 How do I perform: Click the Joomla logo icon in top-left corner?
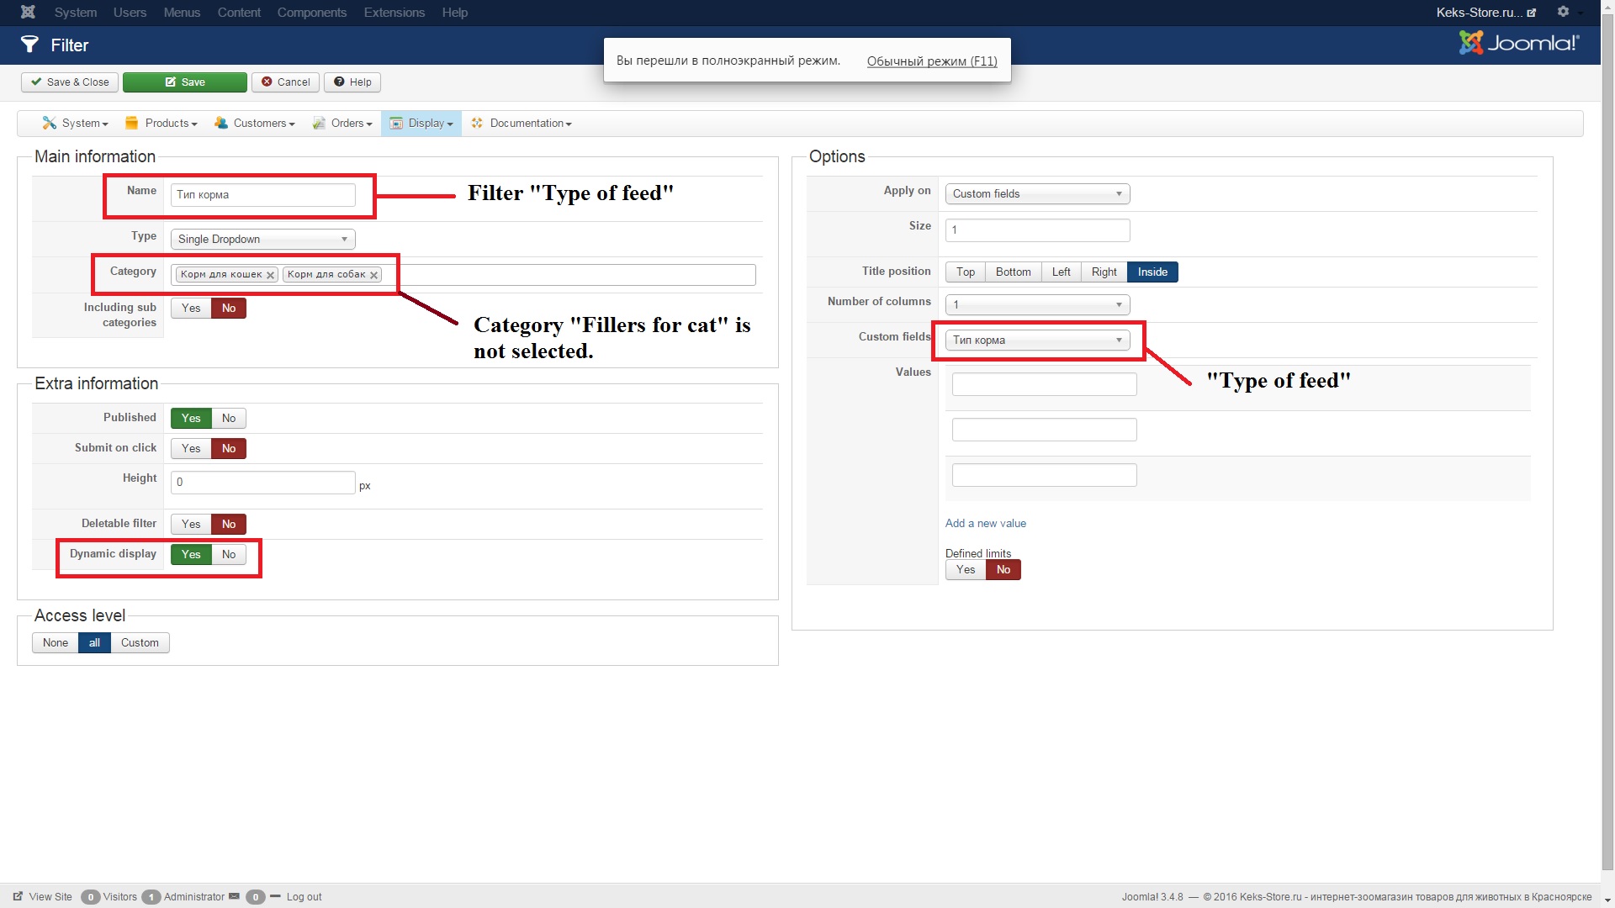click(28, 12)
